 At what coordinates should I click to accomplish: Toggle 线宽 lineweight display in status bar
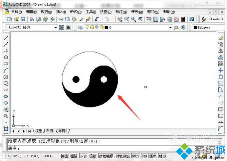click(153, 156)
